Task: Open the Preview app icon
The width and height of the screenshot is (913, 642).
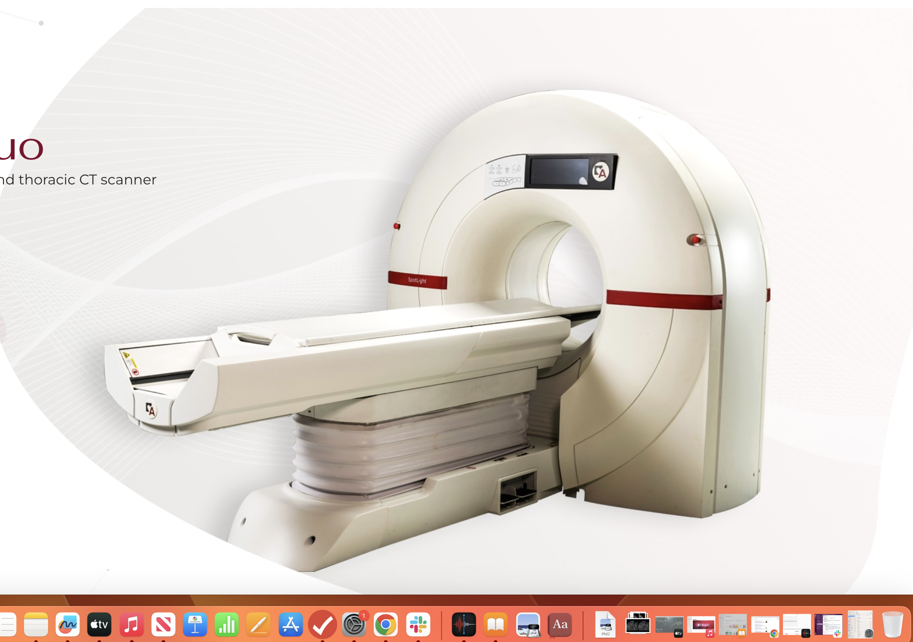Action: [528, 624]
